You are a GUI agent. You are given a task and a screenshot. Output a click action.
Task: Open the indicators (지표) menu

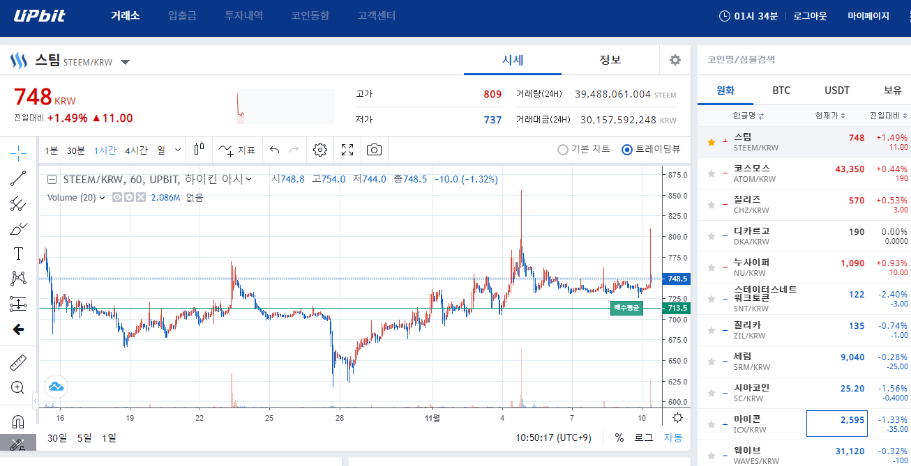pos(236,150)
